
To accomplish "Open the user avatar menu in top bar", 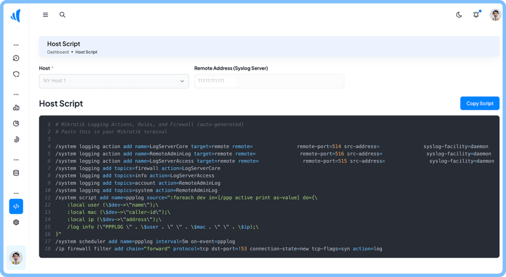I will point(495,15).
